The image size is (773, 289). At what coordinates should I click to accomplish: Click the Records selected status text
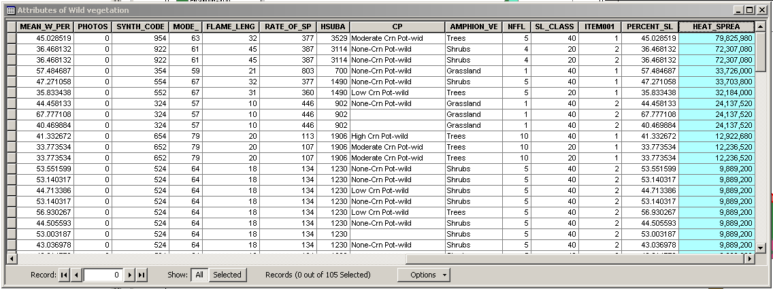pos(318,275)
